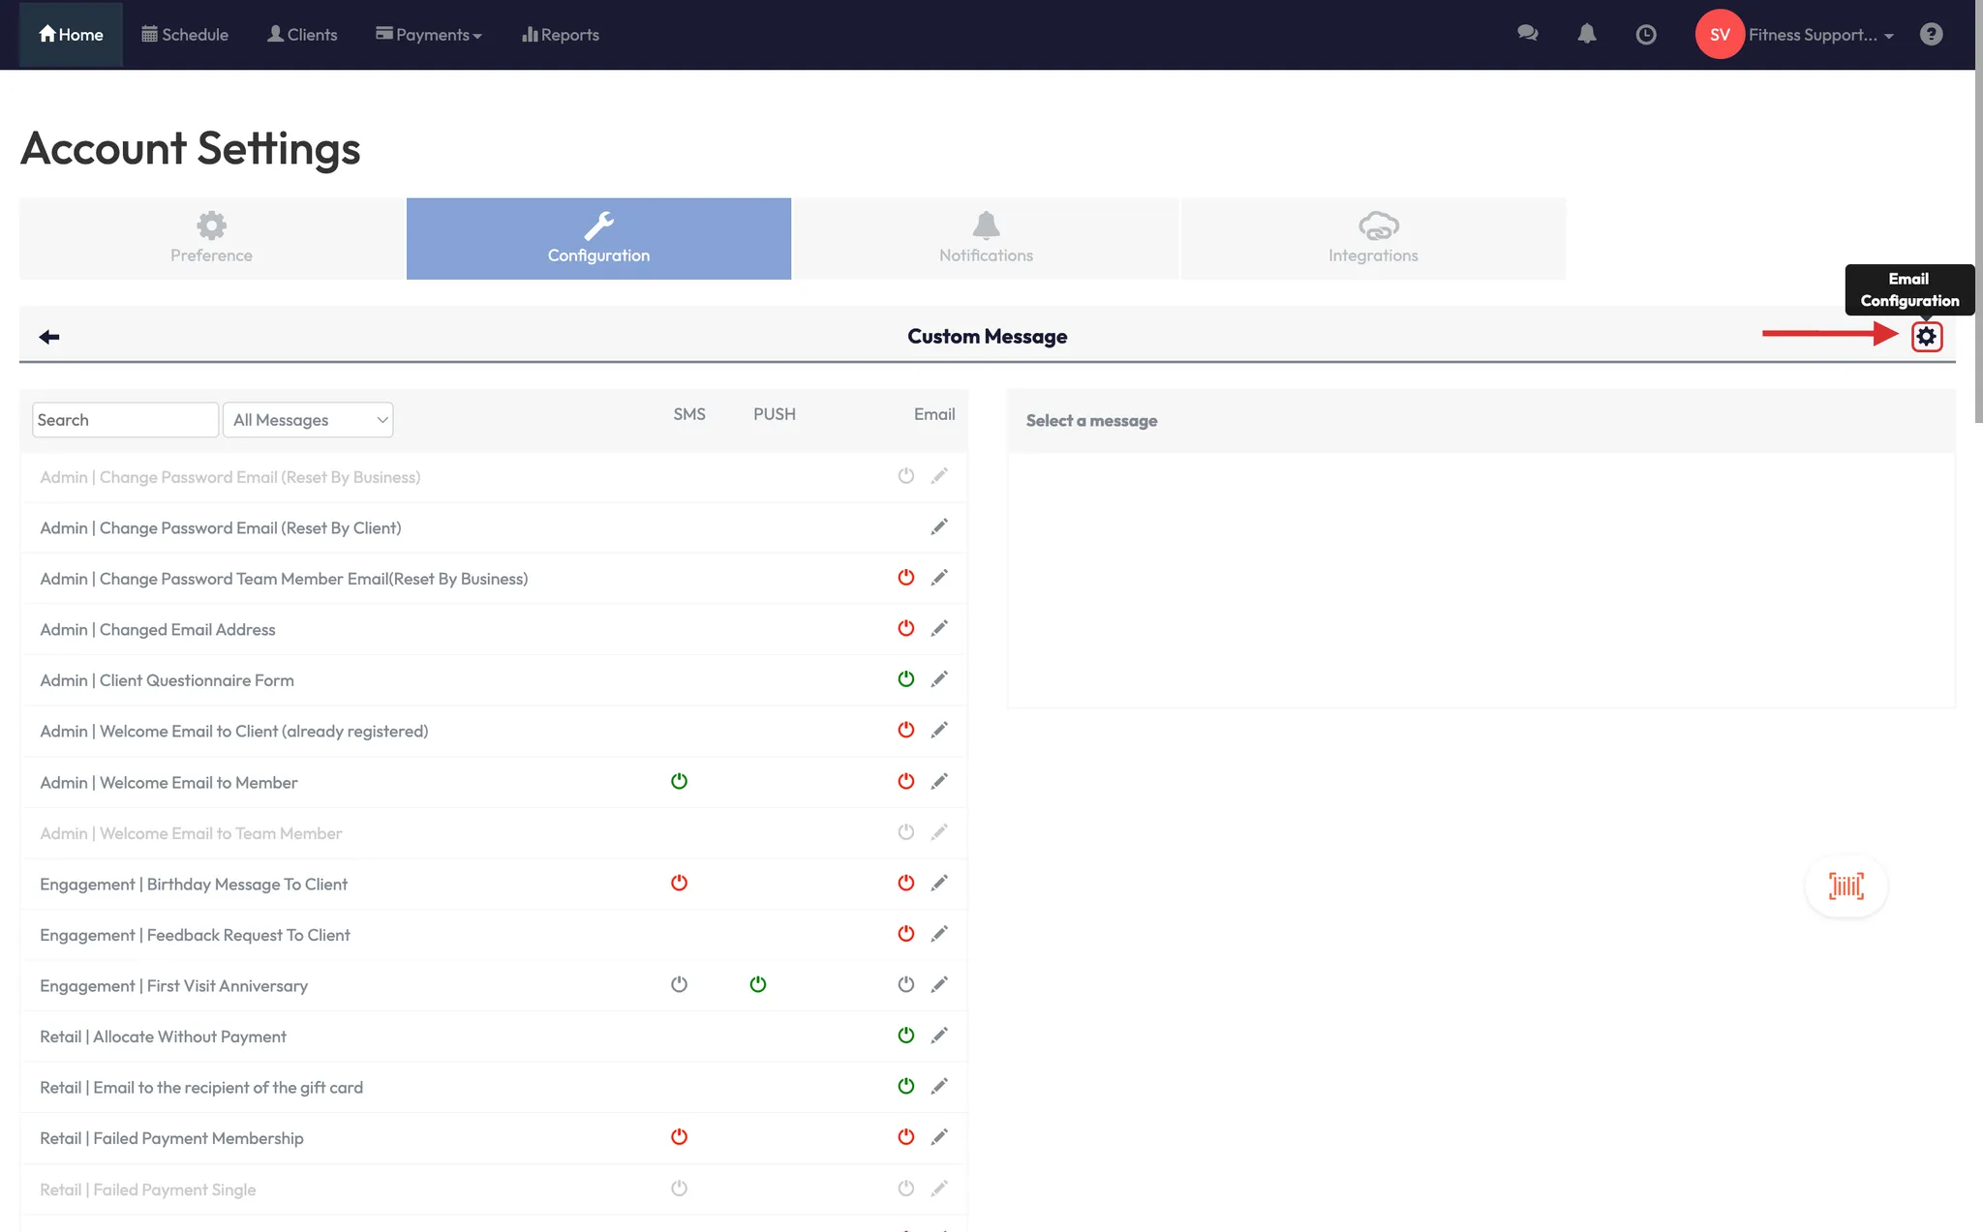This screenshot has height=1232, width=1983.
Task: Open the Feedback Request To Client message
Action: click(195, 935)
